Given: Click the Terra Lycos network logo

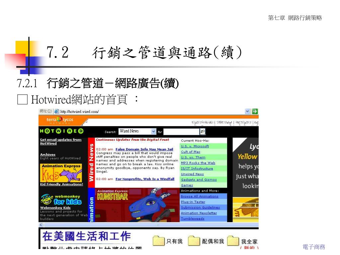Looking at the screenshot, I should pyautogui.click(x=60, y=120).
